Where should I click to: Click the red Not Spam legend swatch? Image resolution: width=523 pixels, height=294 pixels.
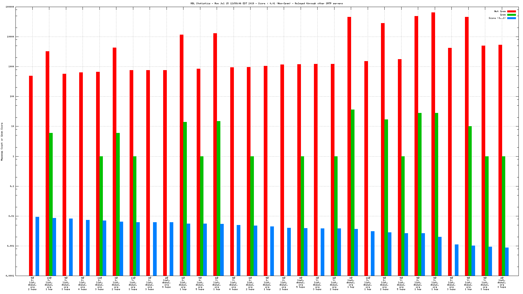[x=511, y=11]
